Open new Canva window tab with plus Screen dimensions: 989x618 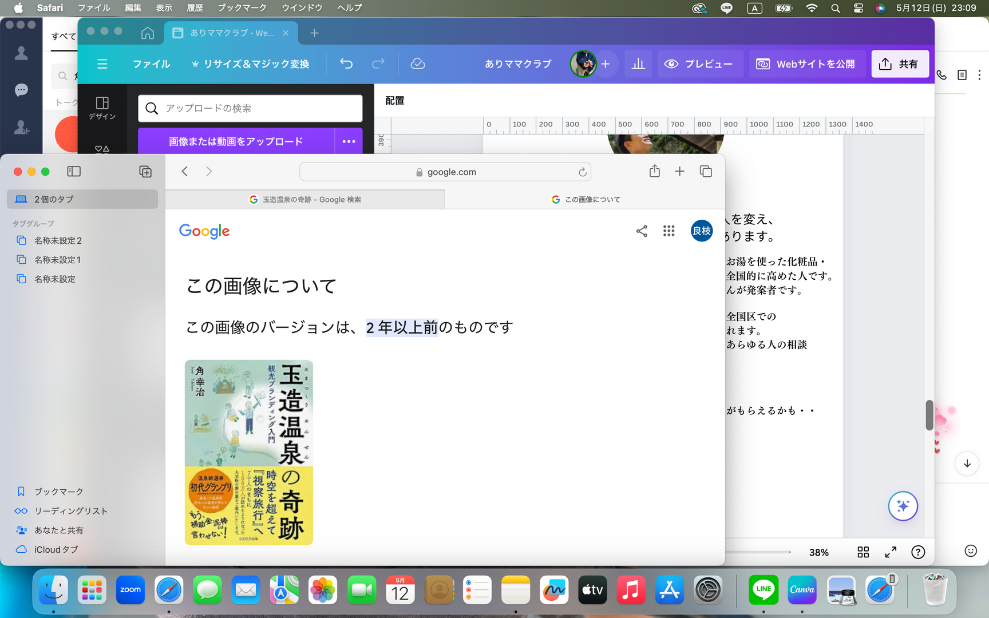(314, 33)
